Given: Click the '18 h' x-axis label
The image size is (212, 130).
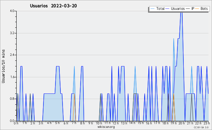Looking at the screenshot, I should [x=165, y=123].
